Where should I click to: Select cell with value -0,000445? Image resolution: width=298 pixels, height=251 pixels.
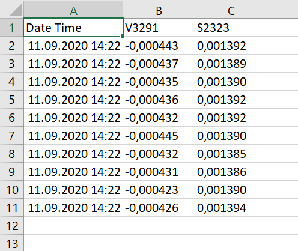tap(159, 136)
